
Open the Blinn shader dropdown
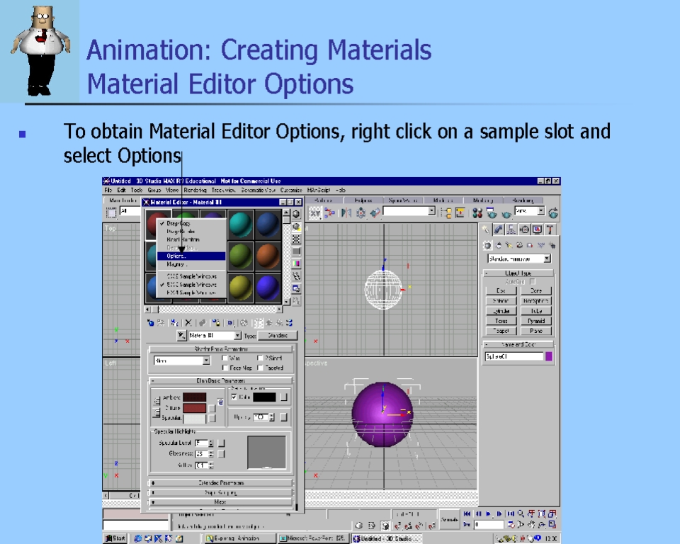(x=206, y=359)
